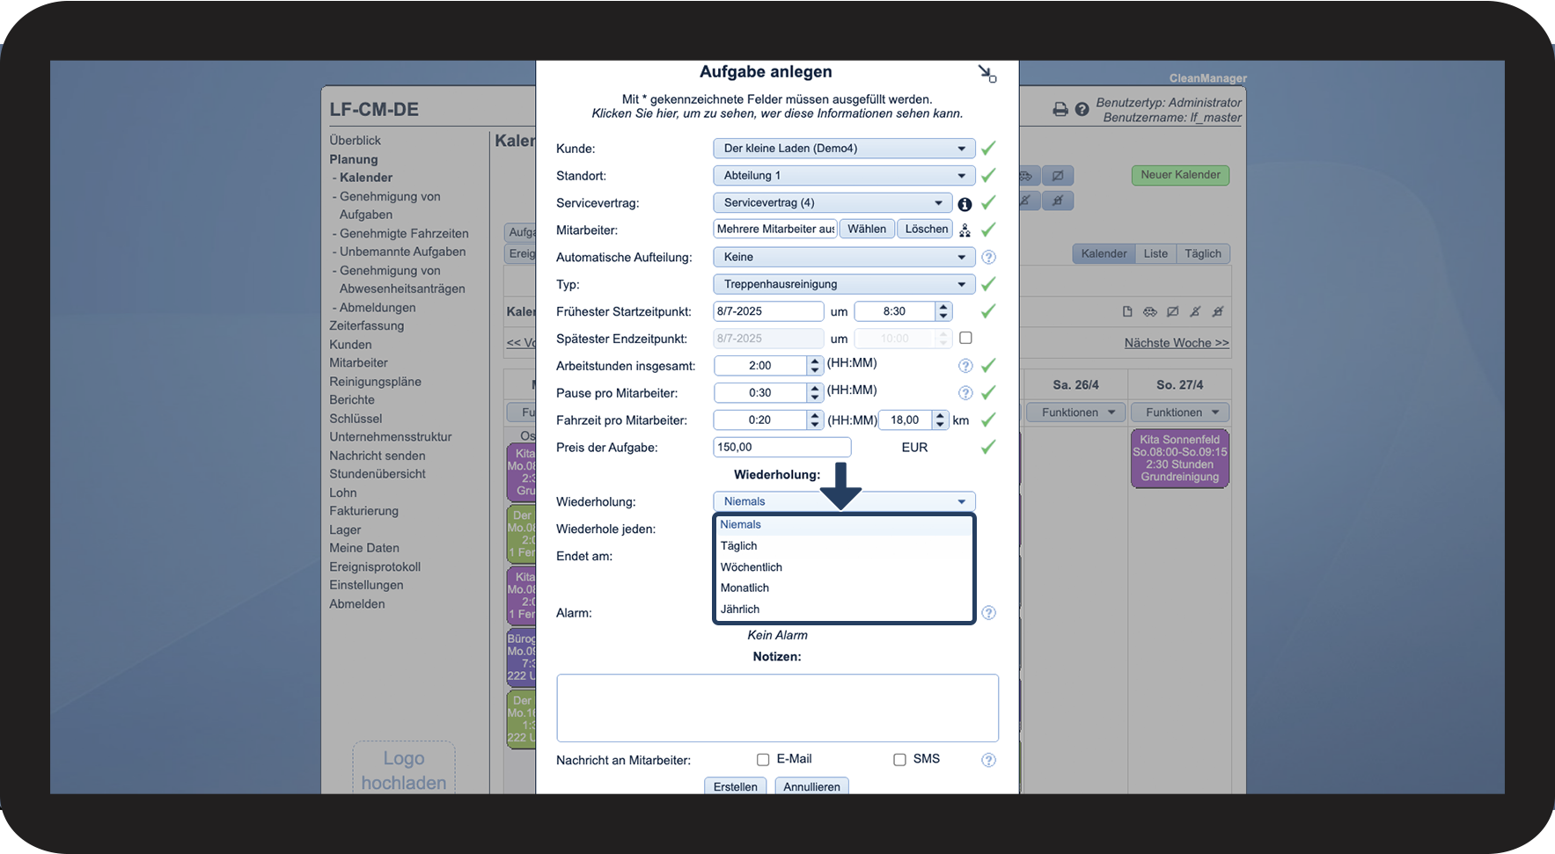Open Einstellungen in sidebar

pyautogui.click(x=366, y=585)
